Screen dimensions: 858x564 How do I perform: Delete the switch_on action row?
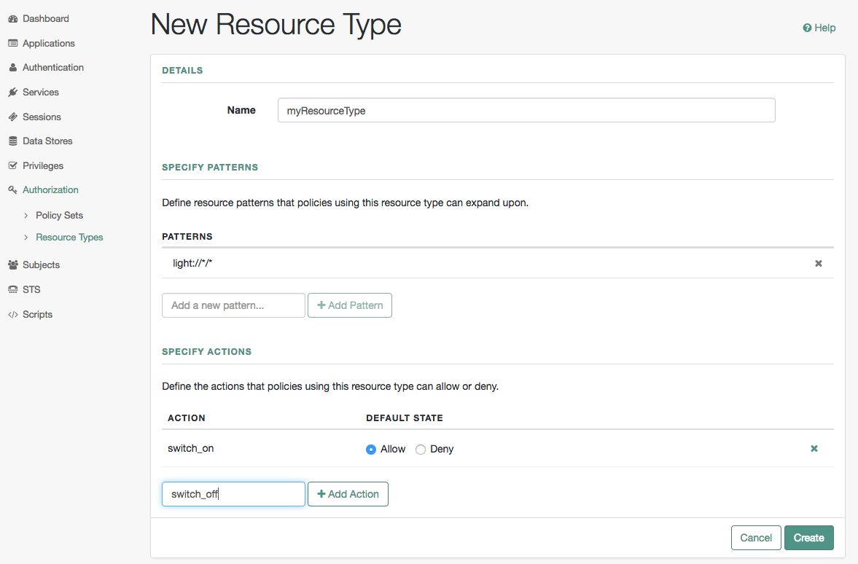pyautogui.click(x=814, y=449)
